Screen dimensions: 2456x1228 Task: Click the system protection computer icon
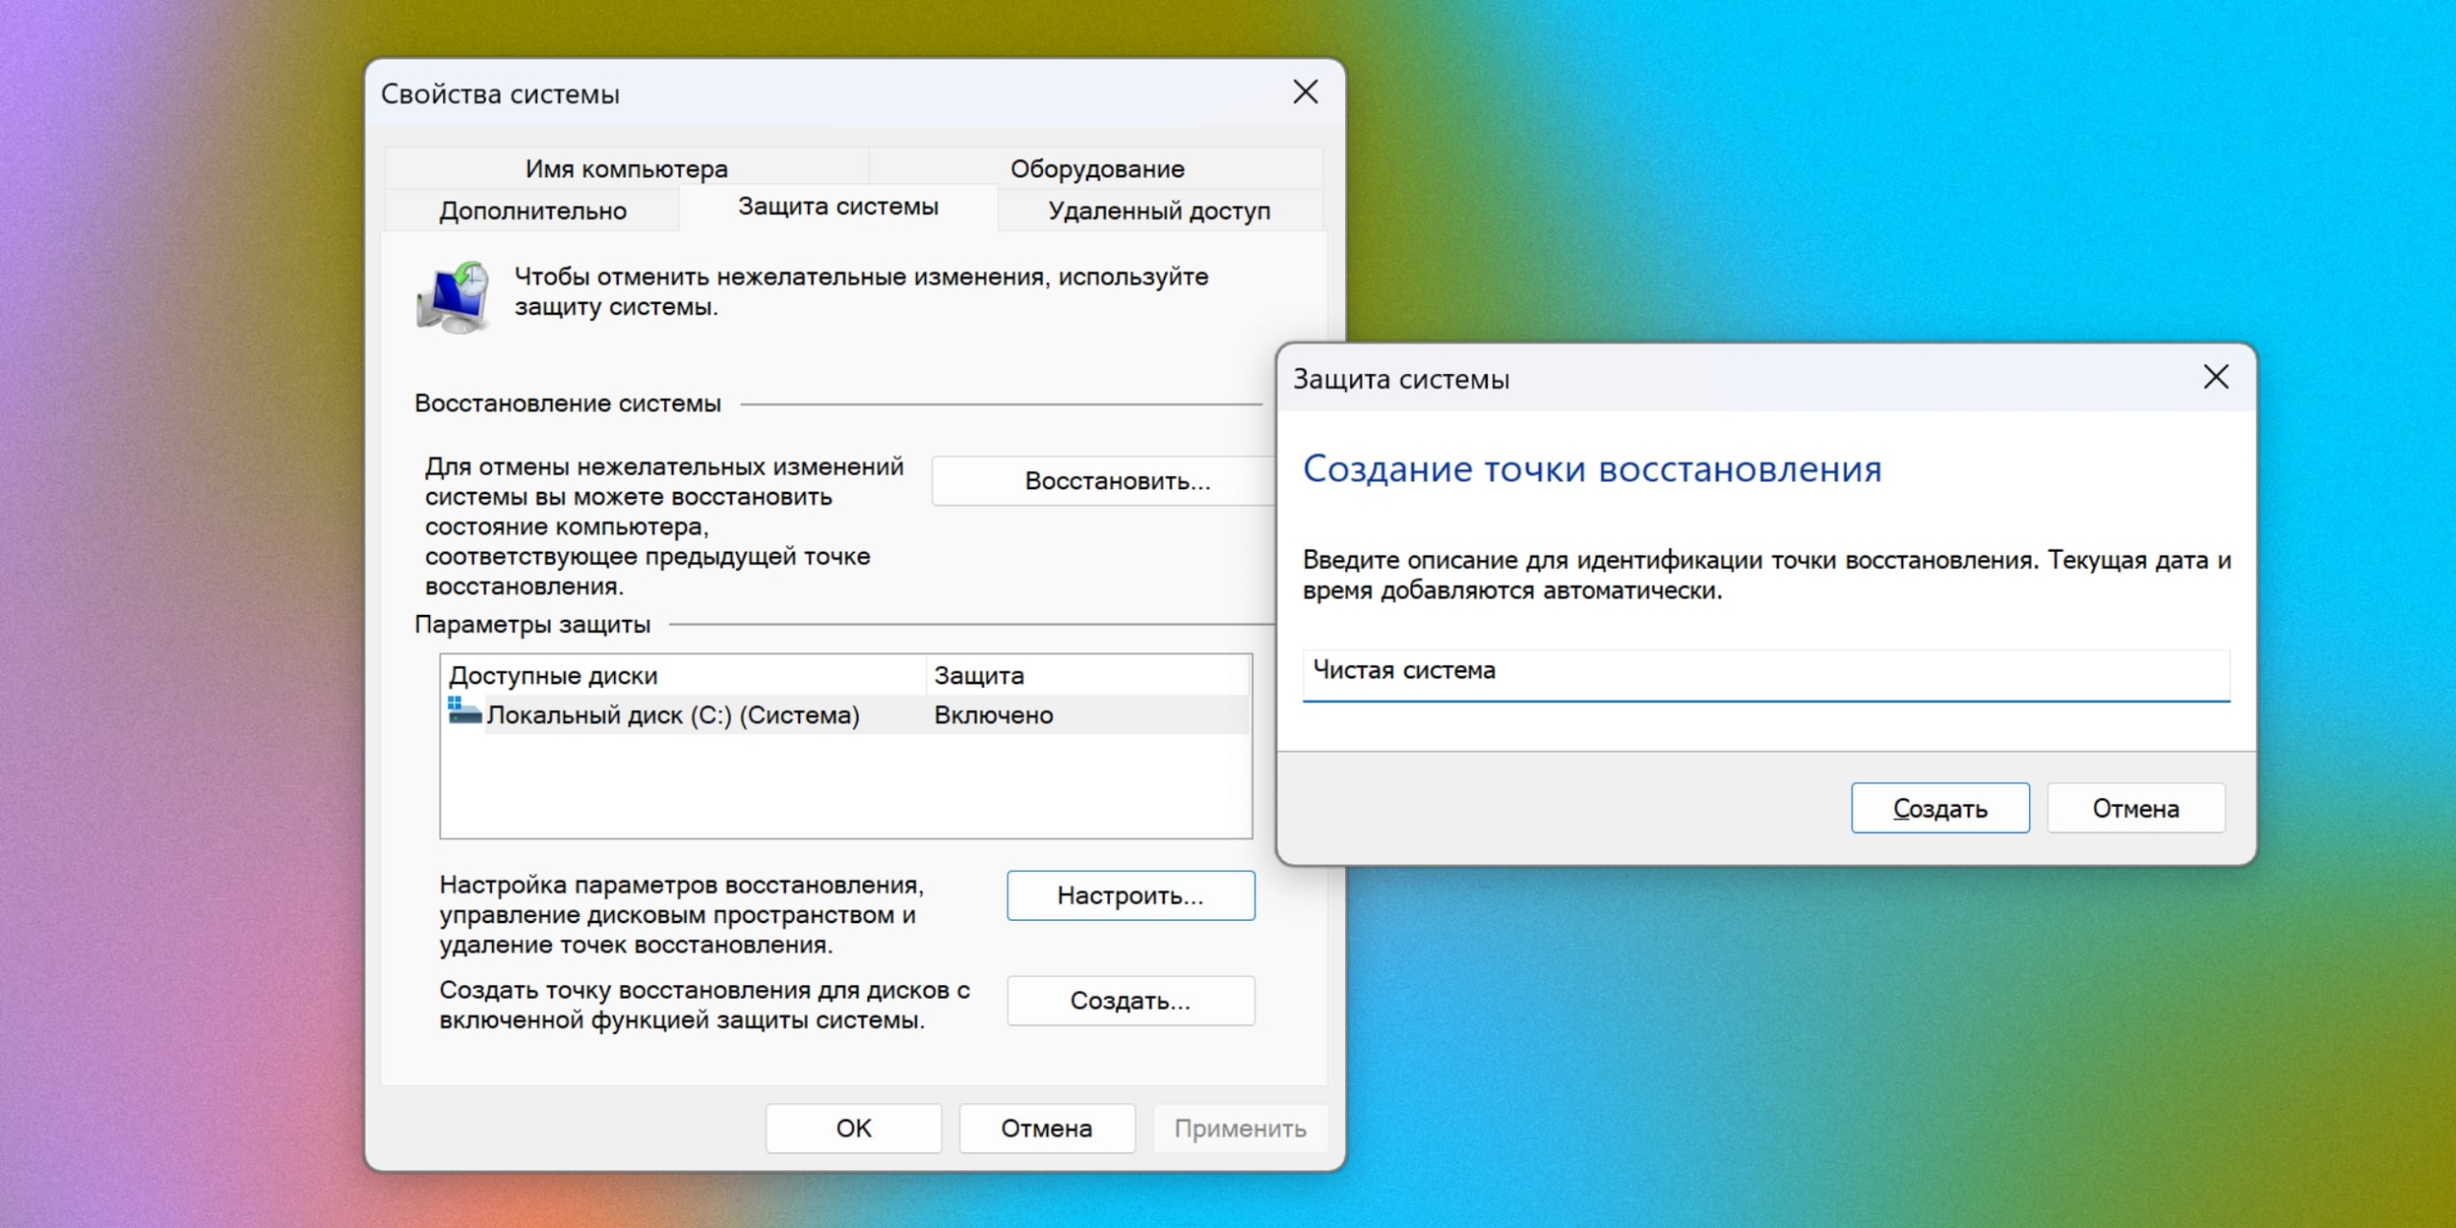coord(454,295)
